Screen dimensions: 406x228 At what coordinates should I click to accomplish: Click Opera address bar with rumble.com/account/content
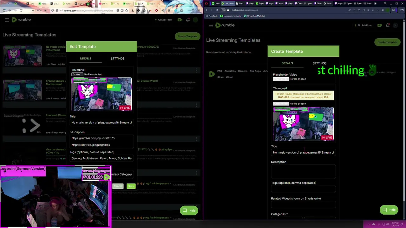coord(244,10)
